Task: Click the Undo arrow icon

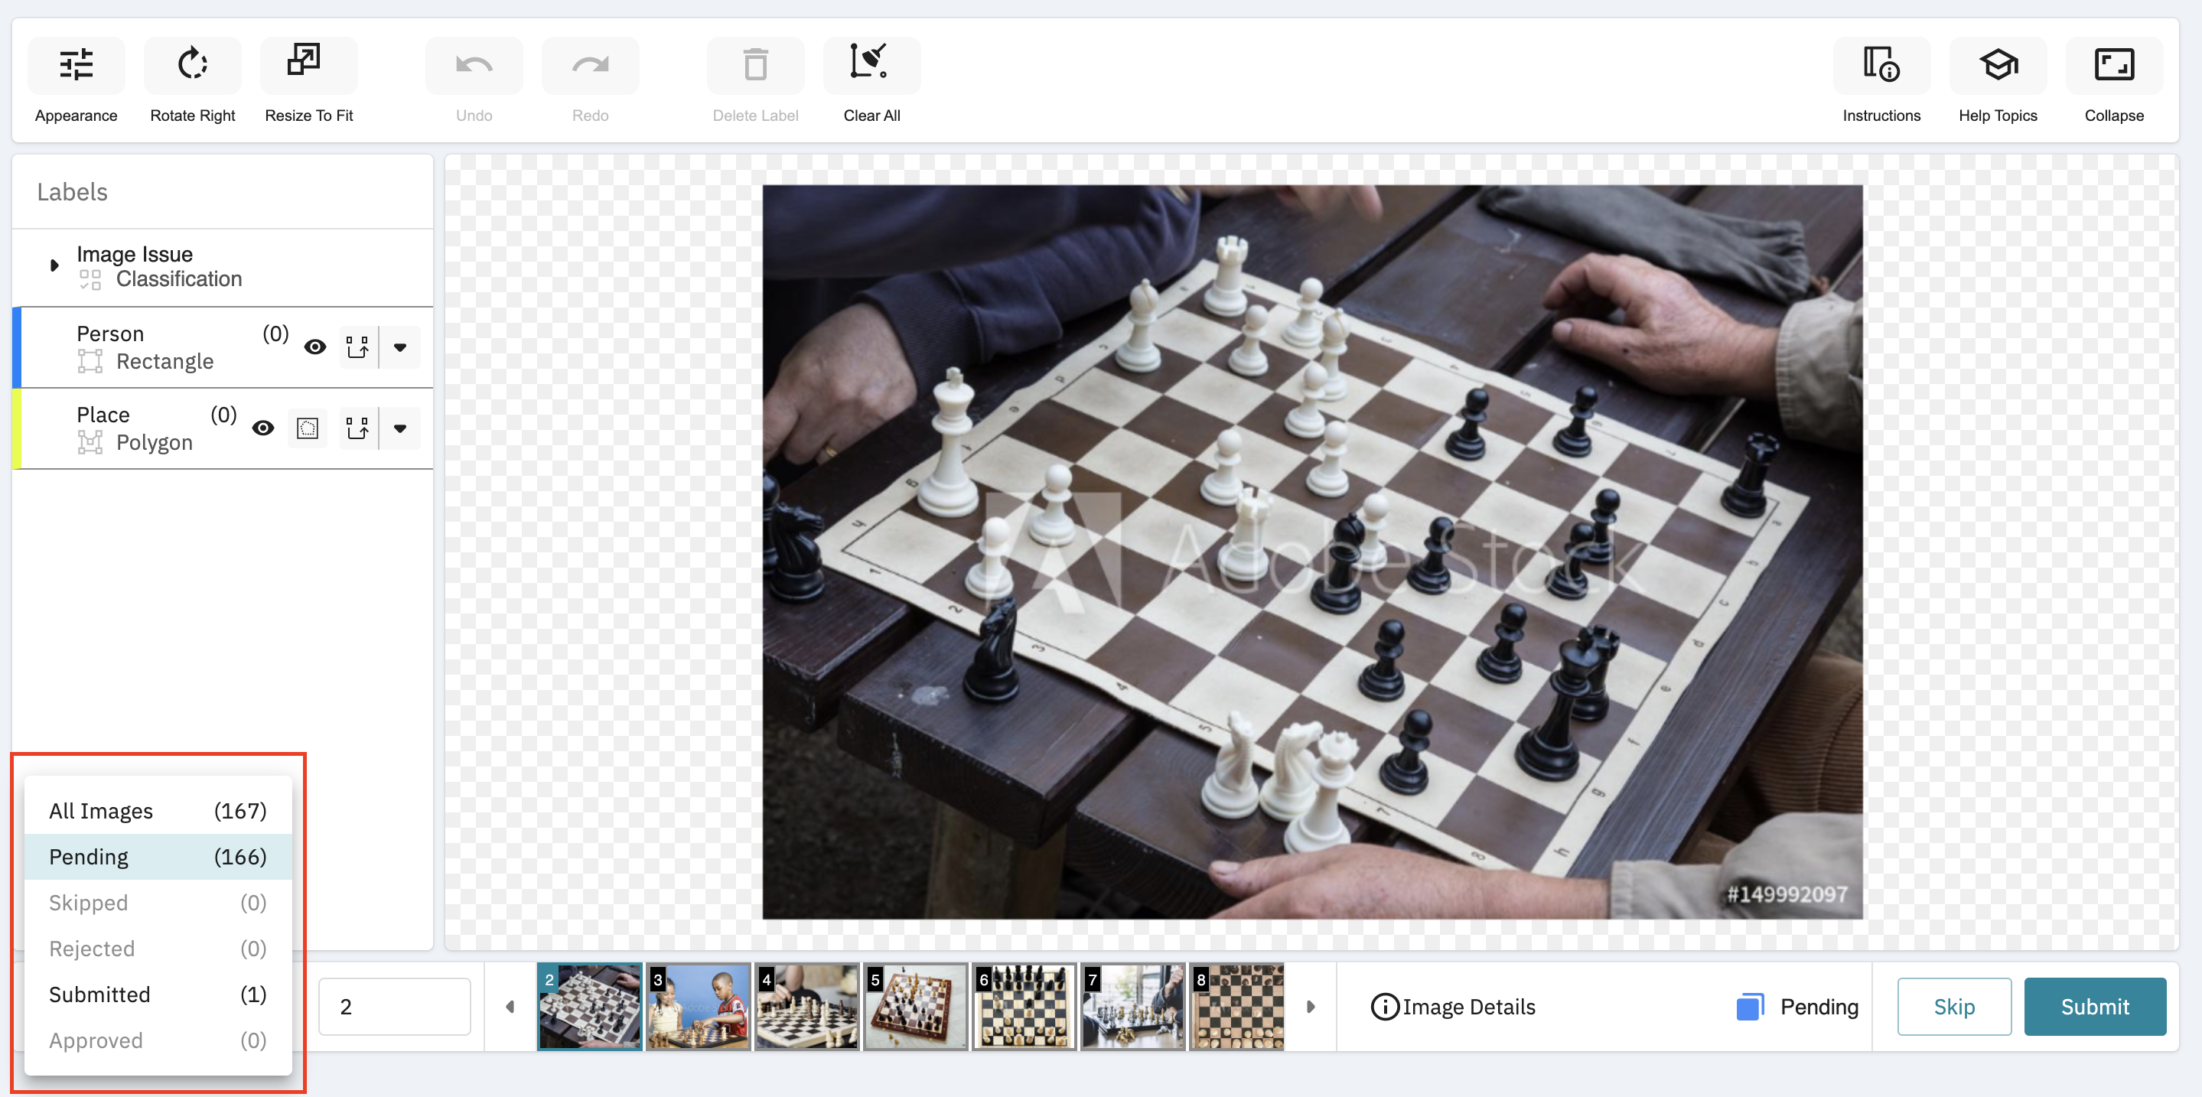Action: 474,66
